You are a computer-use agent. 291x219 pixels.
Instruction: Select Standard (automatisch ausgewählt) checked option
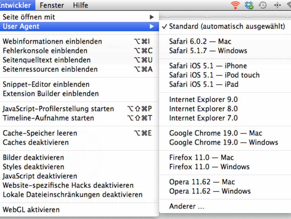click(x=227, y=27)
